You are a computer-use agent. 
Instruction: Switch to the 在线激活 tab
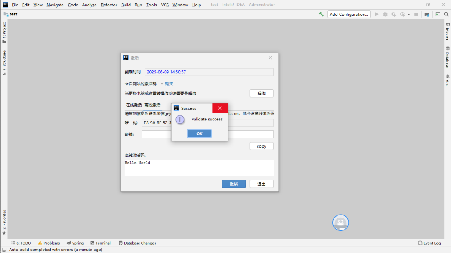click(134, 105)
